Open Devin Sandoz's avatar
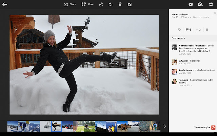The width and height of the screenshot is (217, 136). pos(174,72)
